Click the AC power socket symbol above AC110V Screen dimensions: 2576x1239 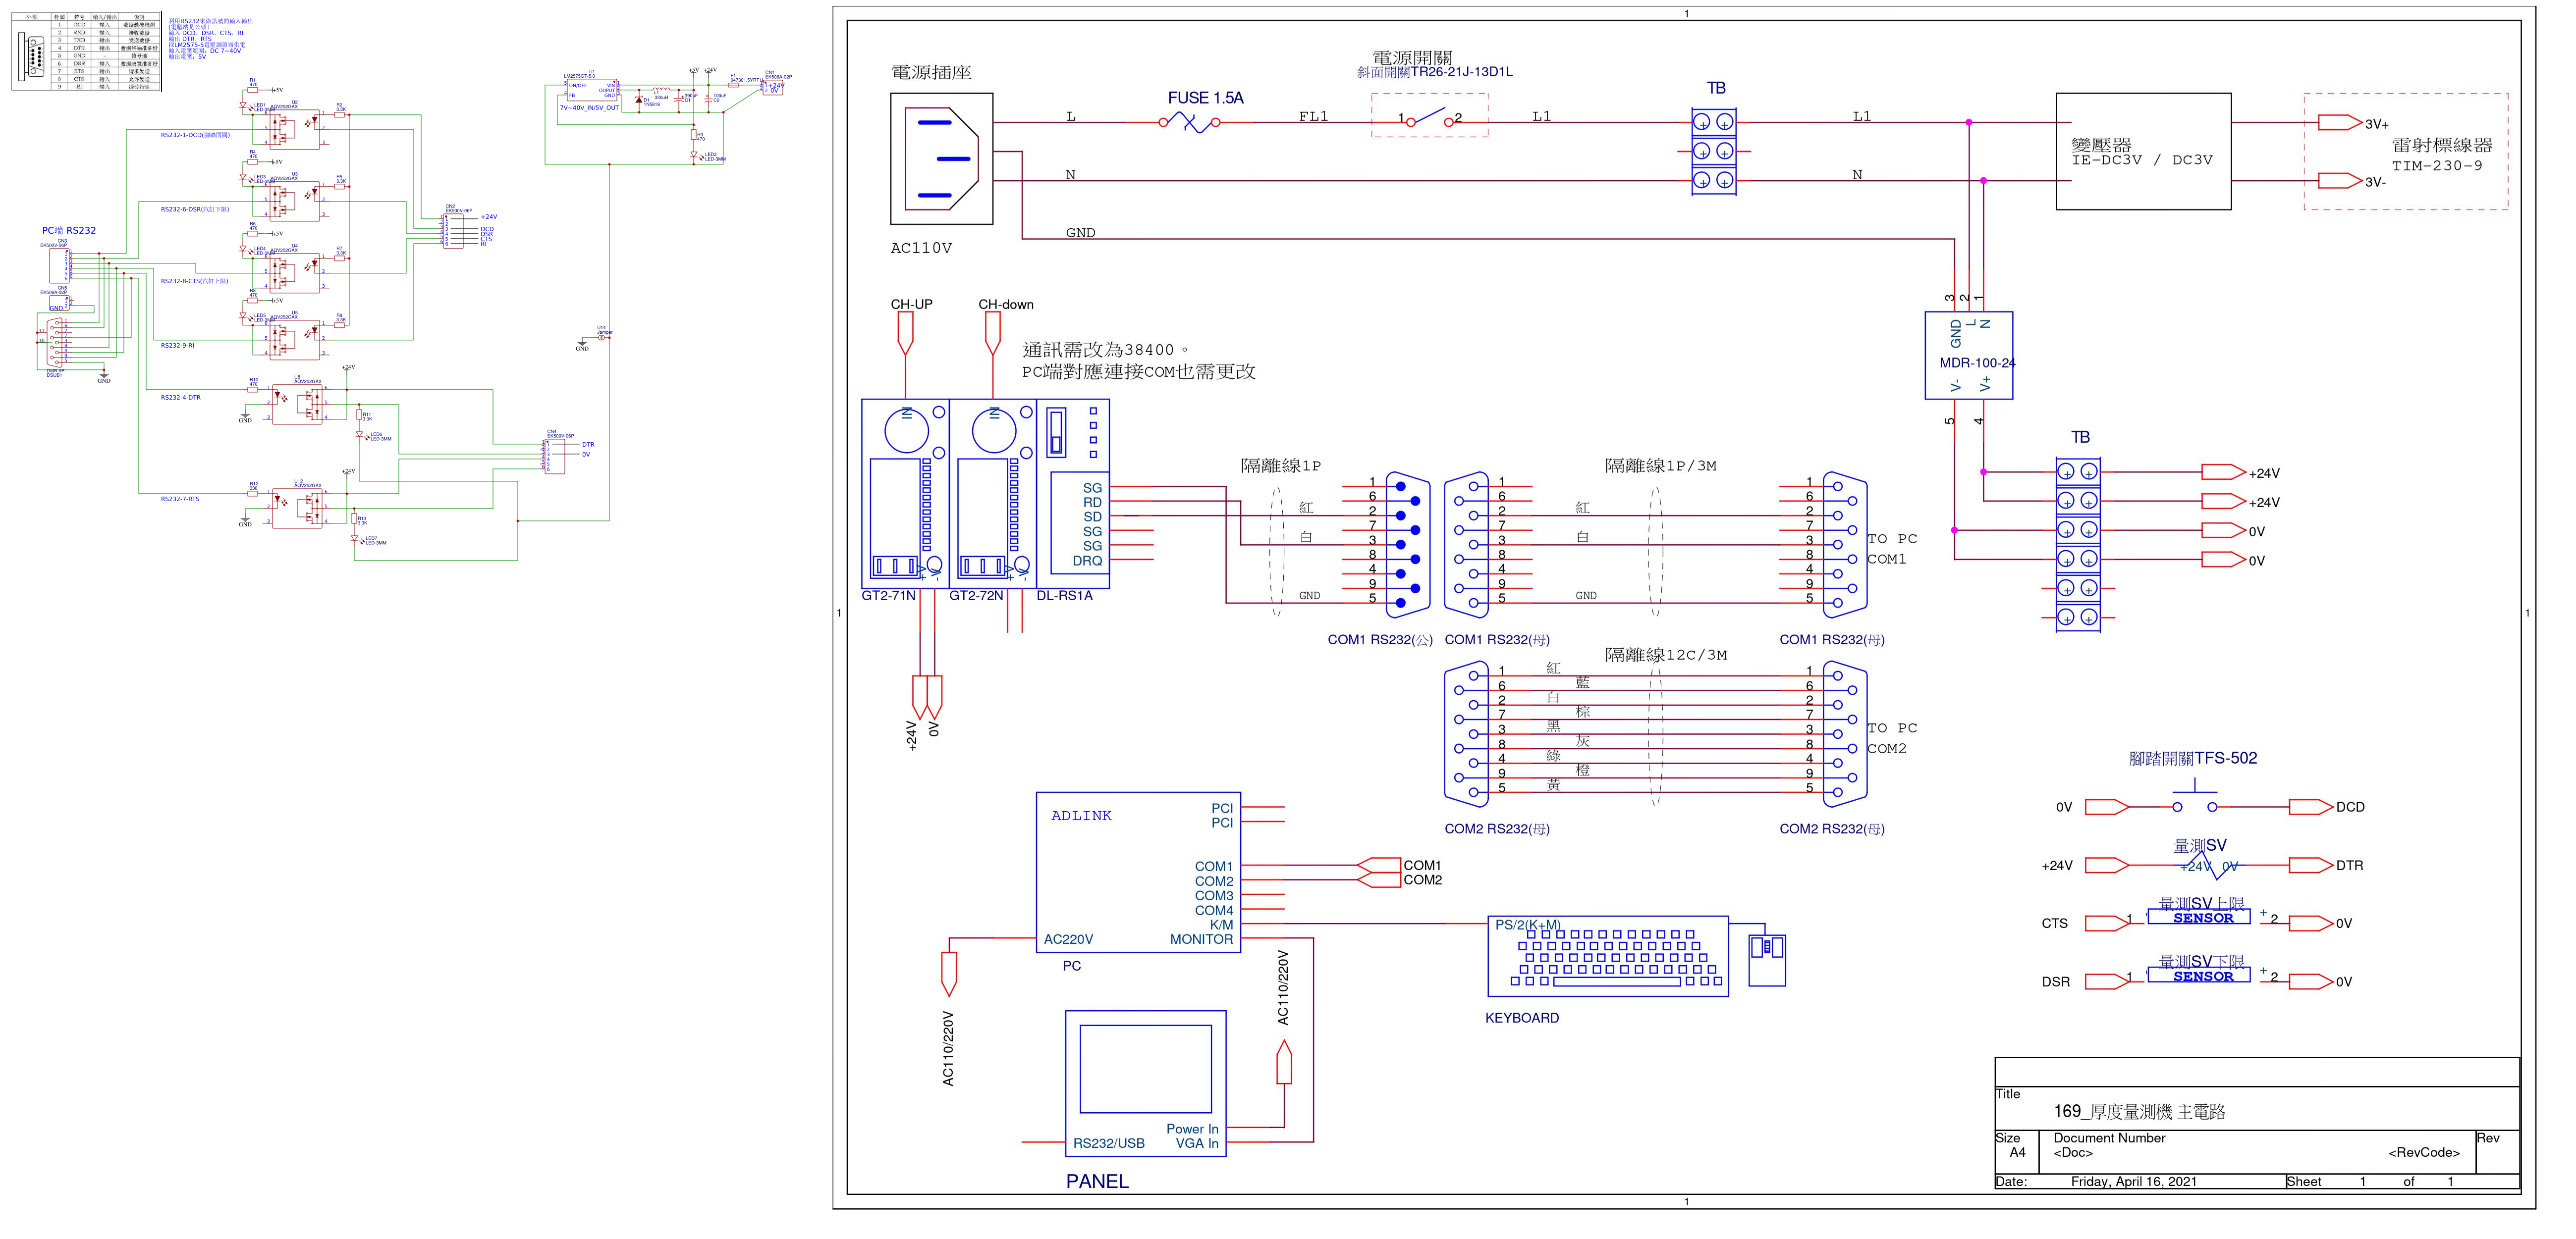pyautogui.click(x=942, y=158)
